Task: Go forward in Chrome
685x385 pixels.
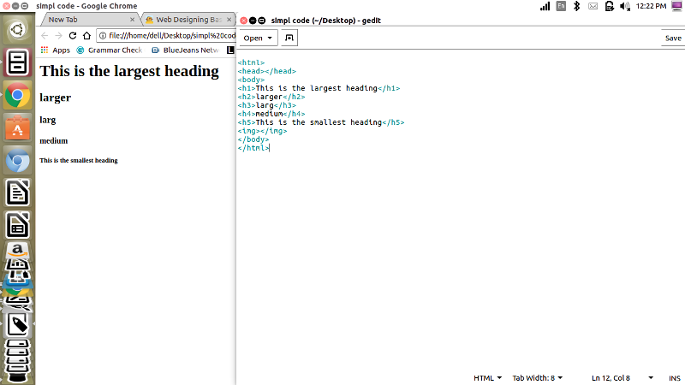Action: pyautogui.click(x=58, y=36)
